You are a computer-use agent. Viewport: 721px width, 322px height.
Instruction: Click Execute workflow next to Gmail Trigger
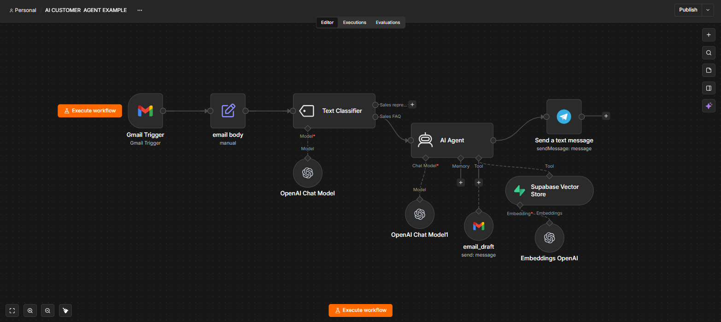(90, 111)
